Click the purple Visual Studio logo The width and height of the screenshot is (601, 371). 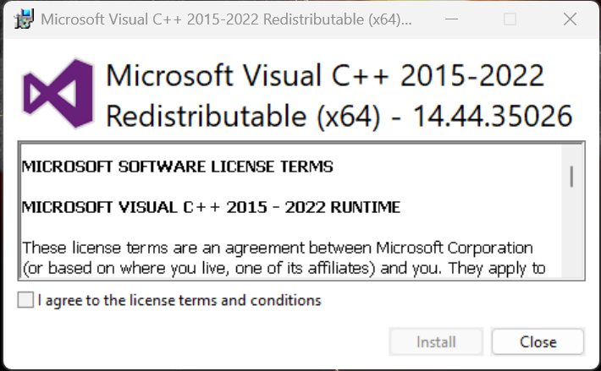tap(58, 93)
